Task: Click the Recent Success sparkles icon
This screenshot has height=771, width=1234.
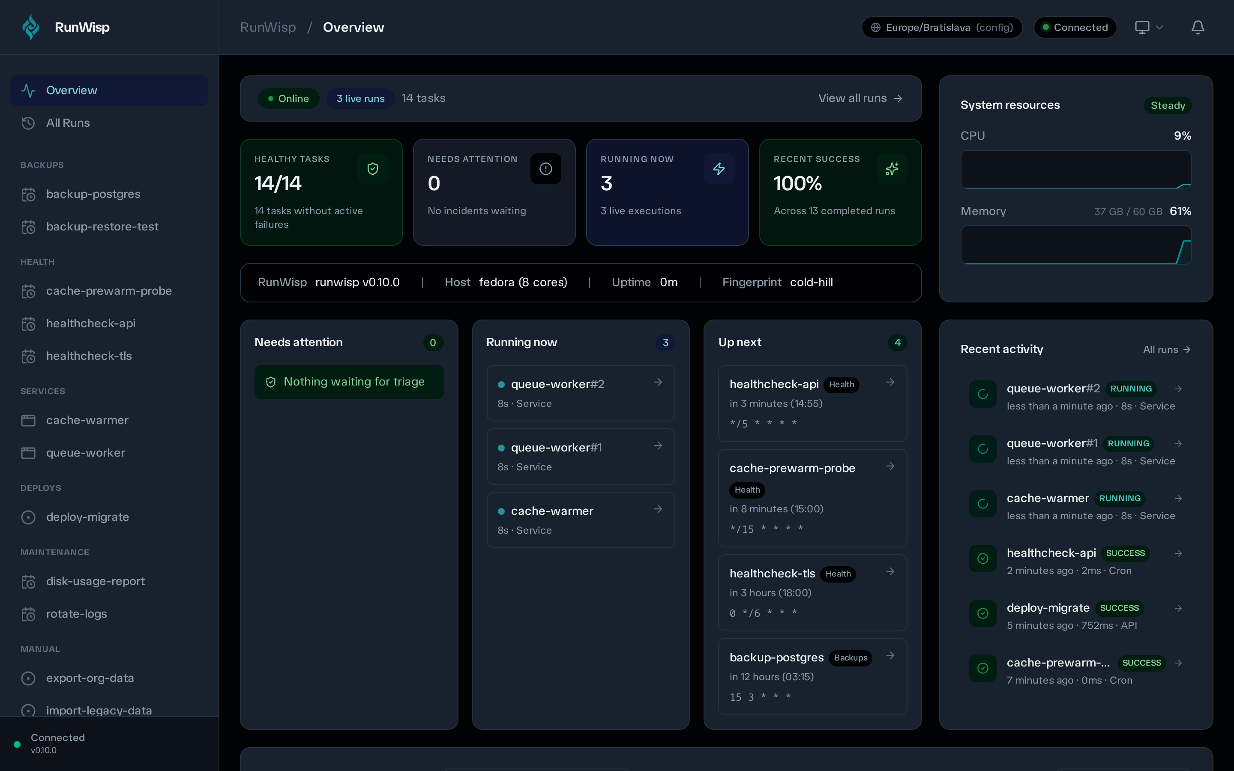Action: (892, 169)
